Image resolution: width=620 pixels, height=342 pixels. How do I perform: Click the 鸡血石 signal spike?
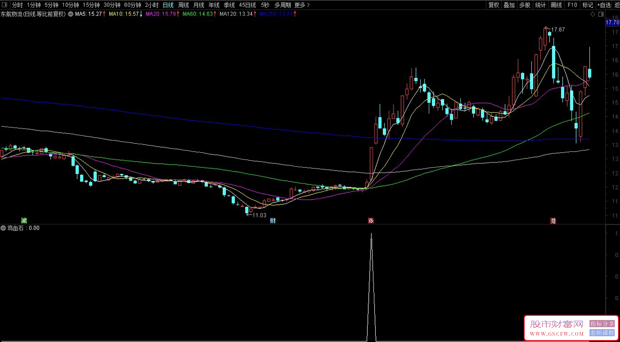(371, 287)
